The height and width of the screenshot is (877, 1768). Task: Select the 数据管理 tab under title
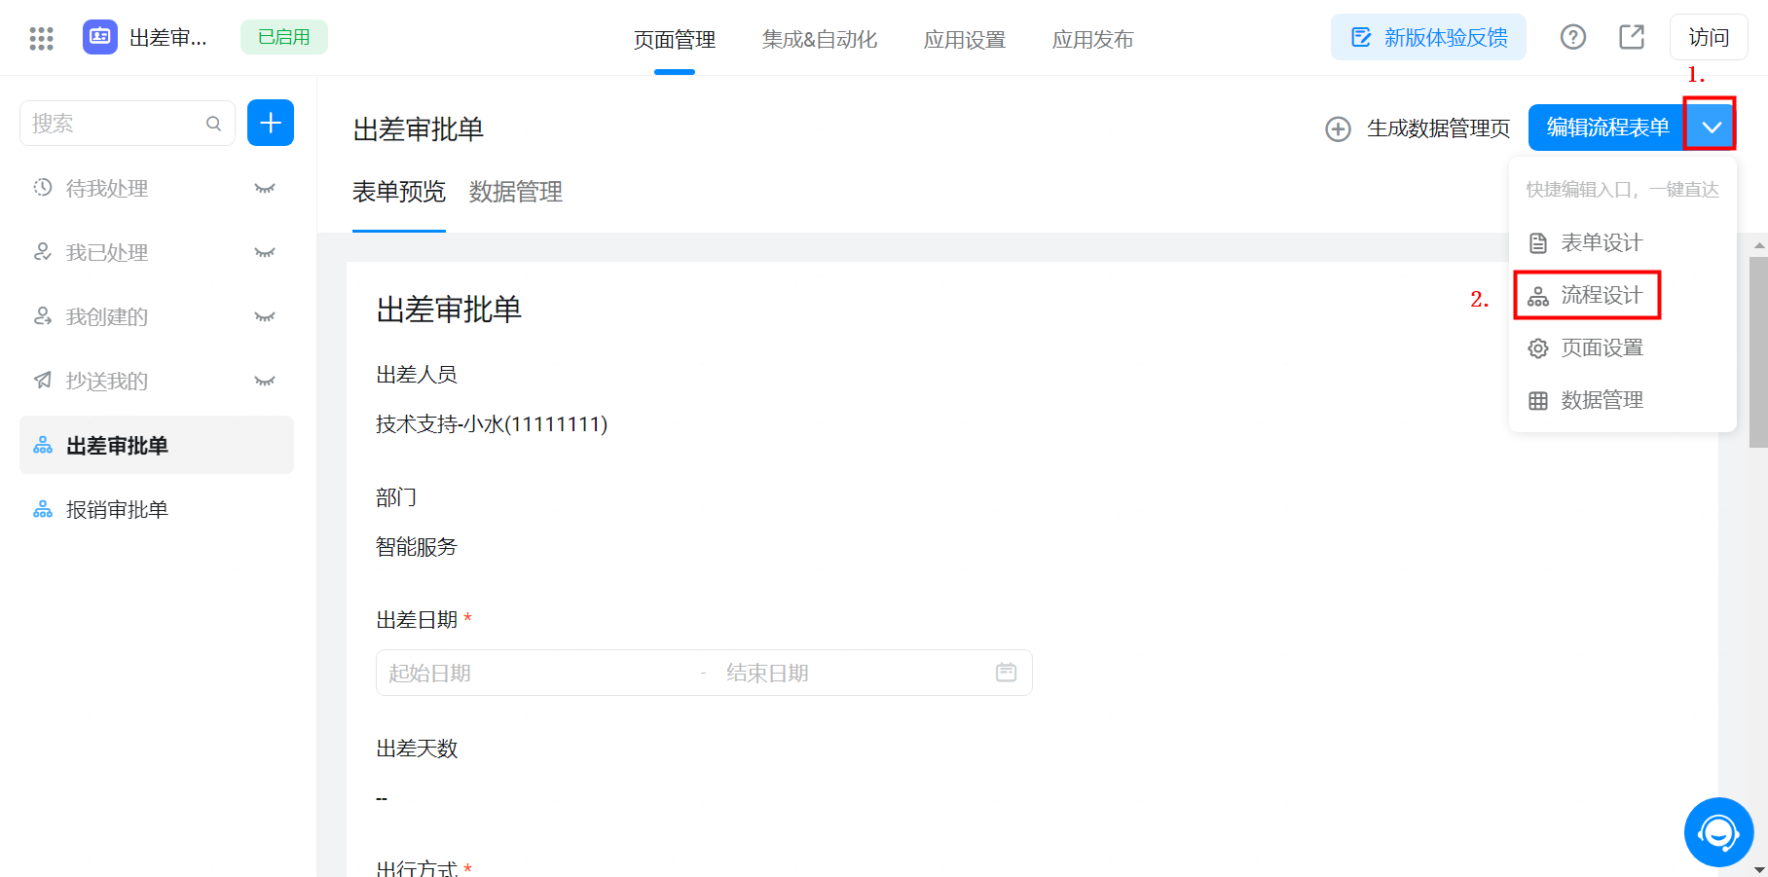[516, 192]
